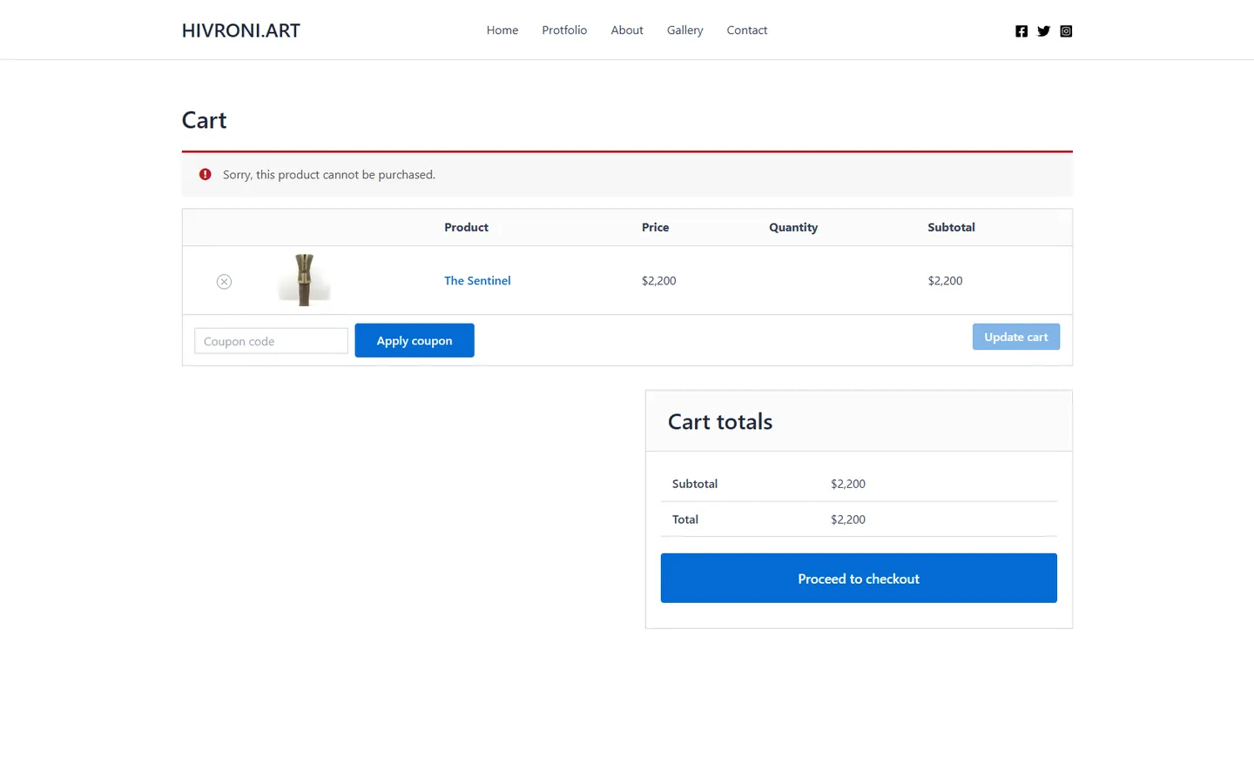Image resolution: width=1254 pixels, height=783 pixels.
Task: Open the About menu item
Action: pyautogui.click(x=627, y=30)
